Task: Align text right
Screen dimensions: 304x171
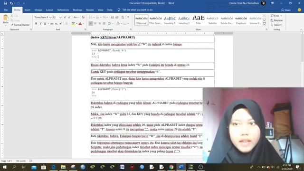Action: [x=99, y=23]
